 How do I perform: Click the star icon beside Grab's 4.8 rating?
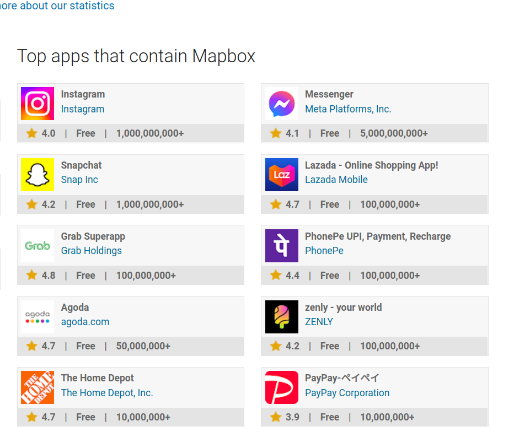[x=31, y=275]
